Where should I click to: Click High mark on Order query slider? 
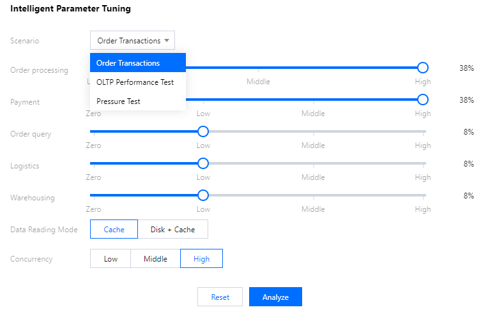pyautogui.click(x=422, y=145)
